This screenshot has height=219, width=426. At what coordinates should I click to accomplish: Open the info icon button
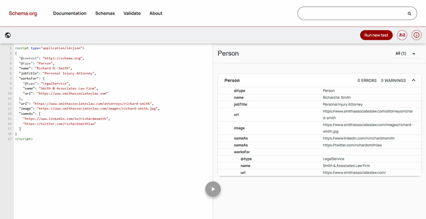click(x=416, y=35)
